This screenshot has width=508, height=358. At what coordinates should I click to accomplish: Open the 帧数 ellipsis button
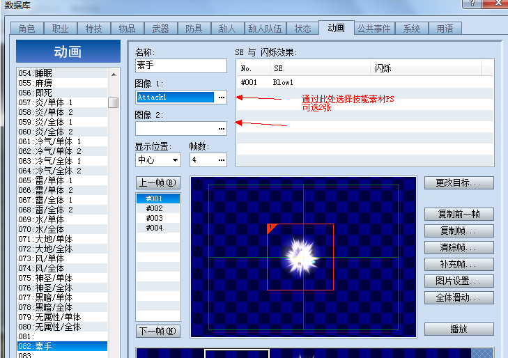point(222,160)
